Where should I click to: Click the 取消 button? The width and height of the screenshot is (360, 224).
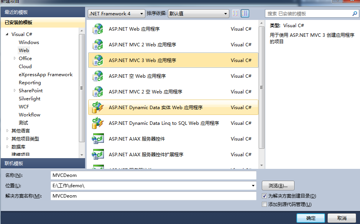pyautogui.click(x=342, y=218)
